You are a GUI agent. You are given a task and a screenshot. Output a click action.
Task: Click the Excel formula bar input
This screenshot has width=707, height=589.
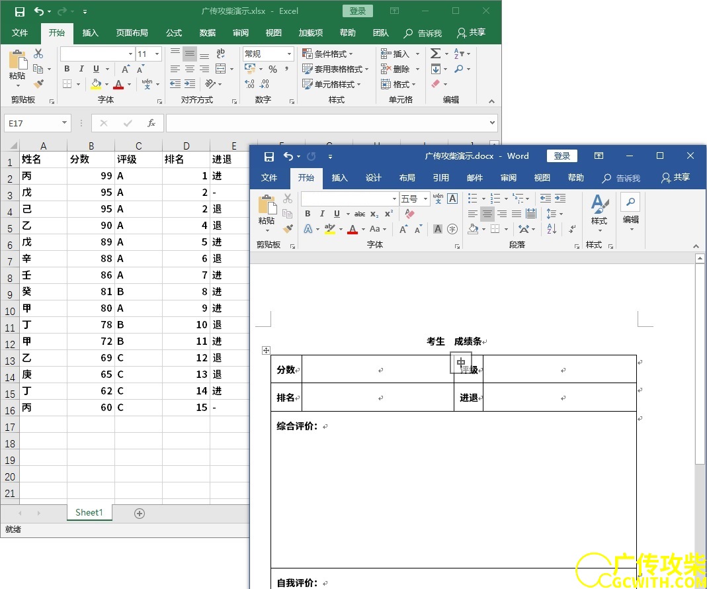click(328, 123)
